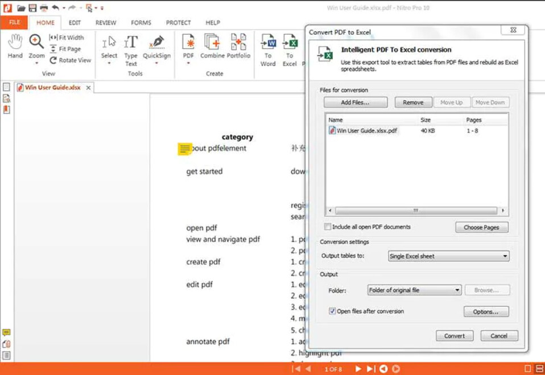Go to next page arrow
This screenshot has width=545, height=375.
[358, 369]
